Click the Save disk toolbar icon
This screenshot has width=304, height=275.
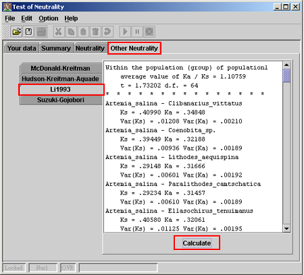pos(28,32)
